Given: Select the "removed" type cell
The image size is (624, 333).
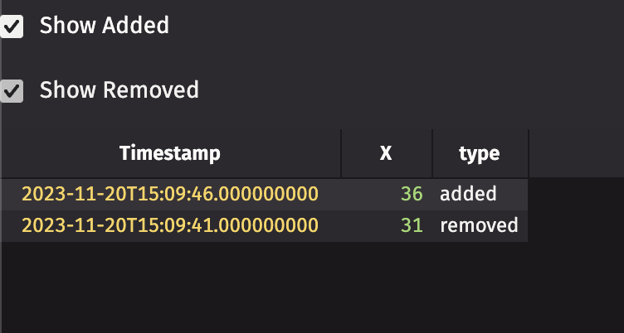Looking at the screenshot, I should 479,225.
